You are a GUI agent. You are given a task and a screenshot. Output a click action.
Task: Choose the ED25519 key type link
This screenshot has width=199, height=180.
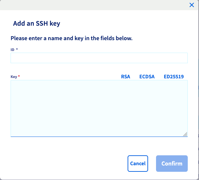pyautogui.click(x=174, y=77)
